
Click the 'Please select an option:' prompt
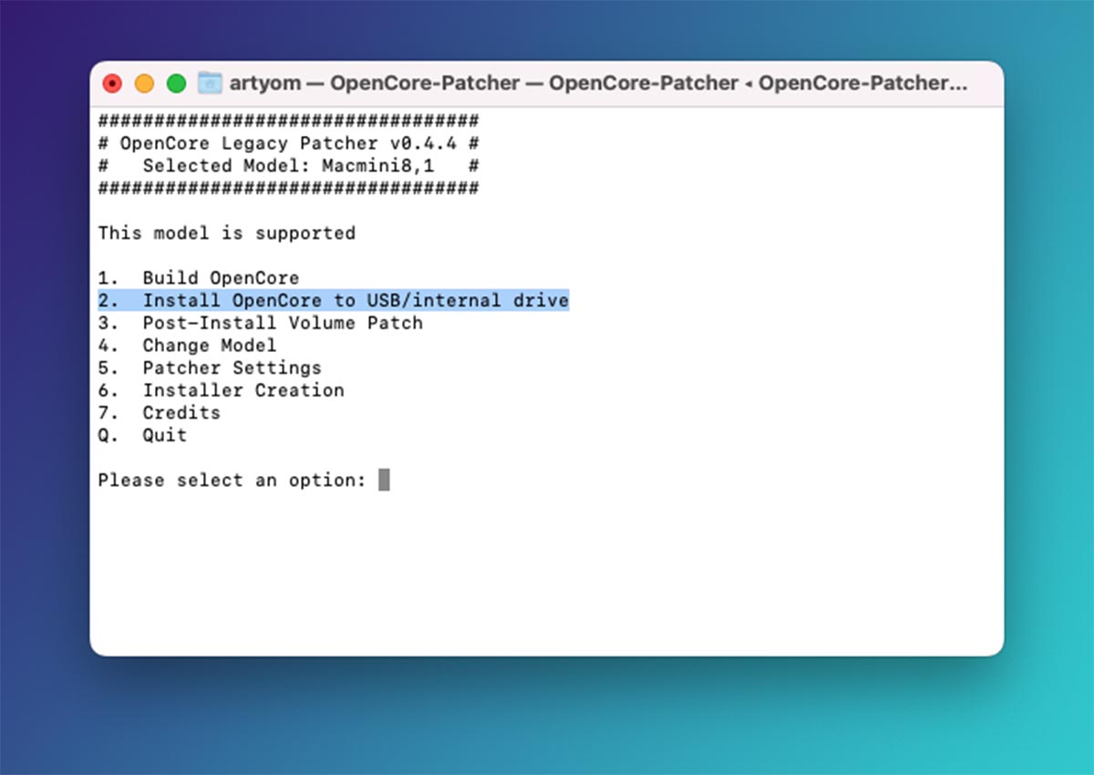pos(232,480)
